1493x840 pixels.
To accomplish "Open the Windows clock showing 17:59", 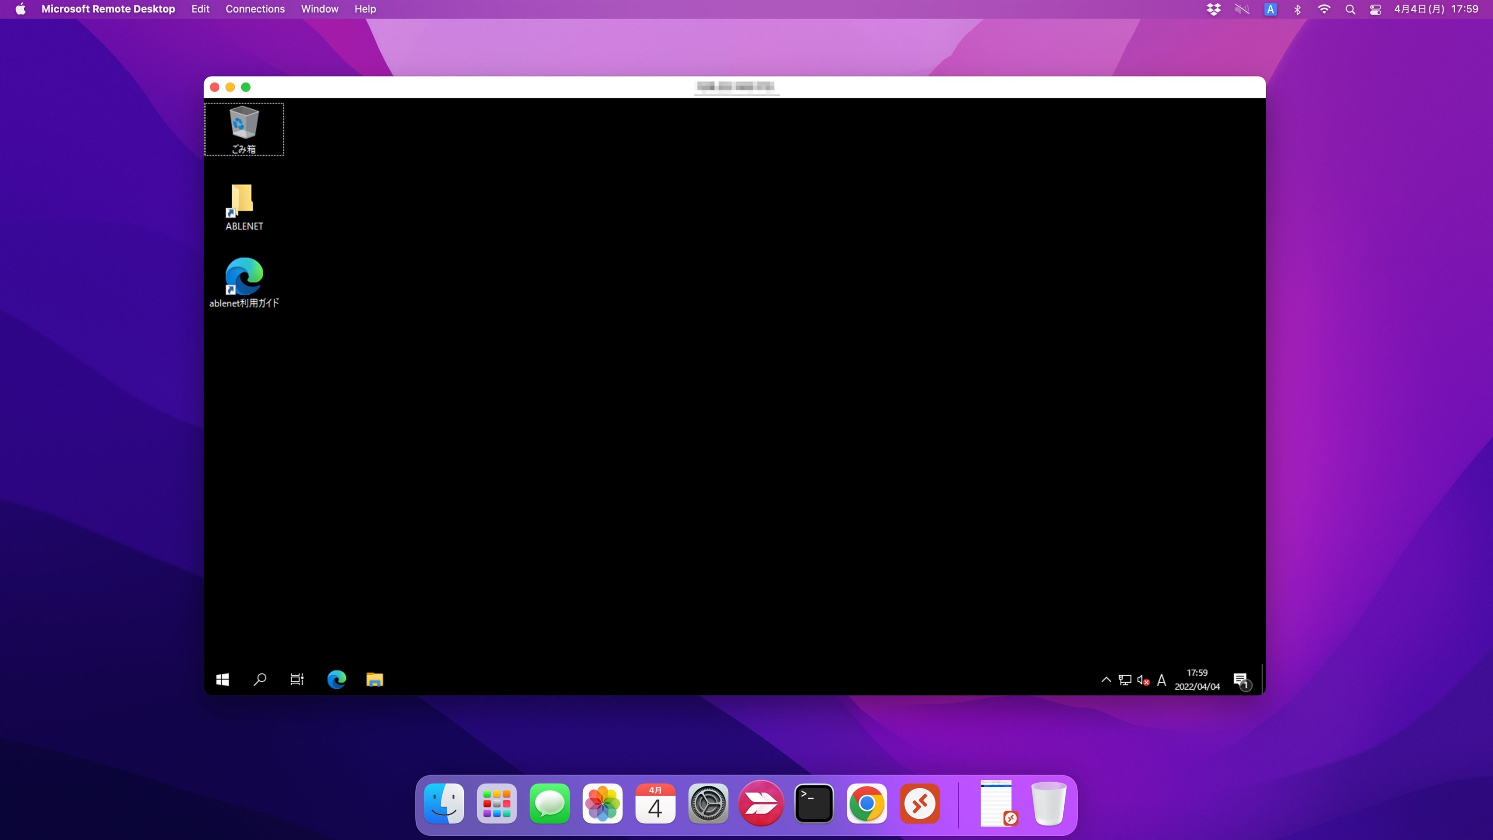I will 1197,679.
